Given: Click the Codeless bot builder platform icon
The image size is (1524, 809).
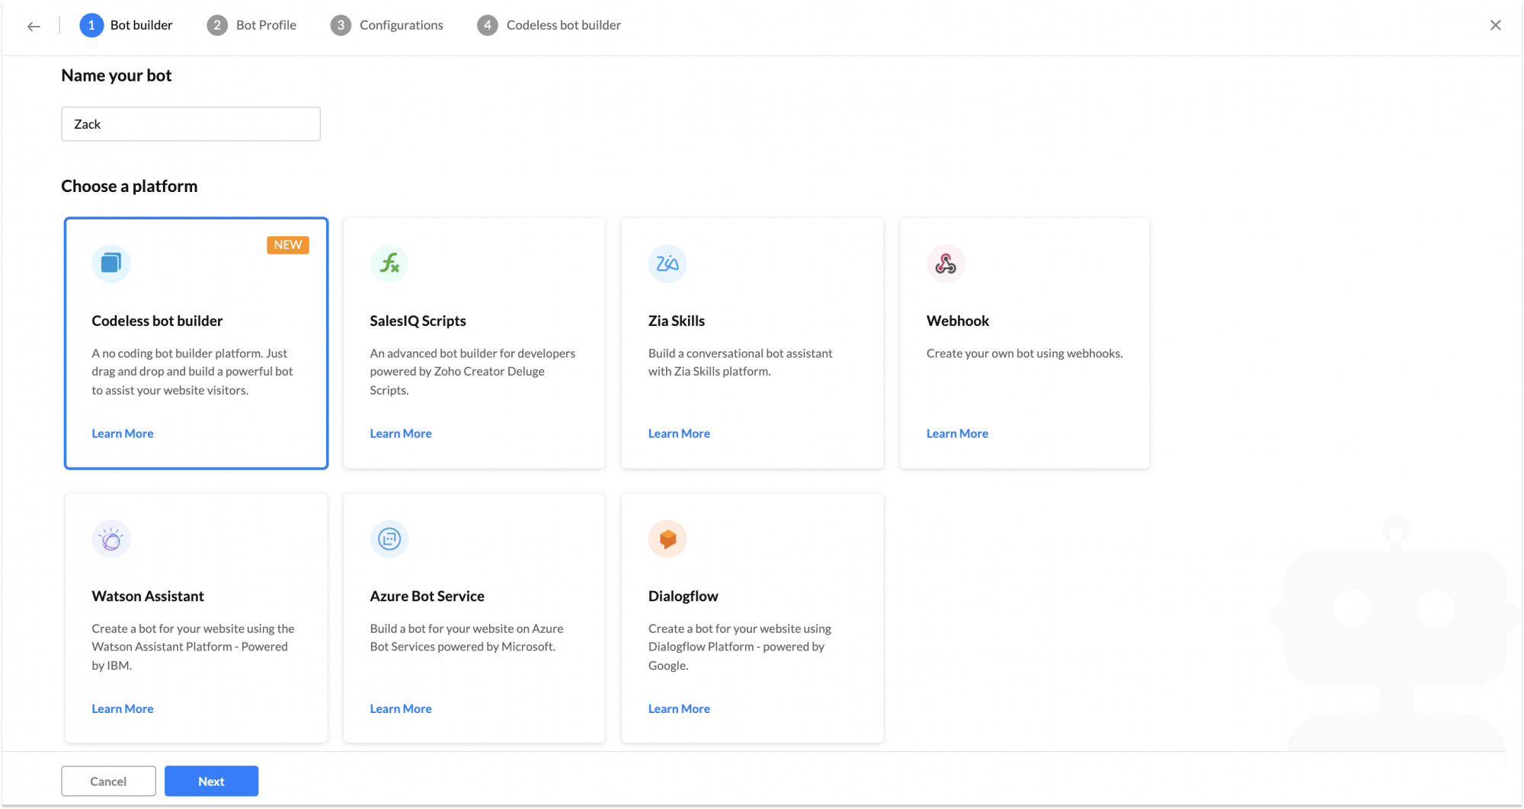Looking at the screenshot, I should [x=111, y=264].
